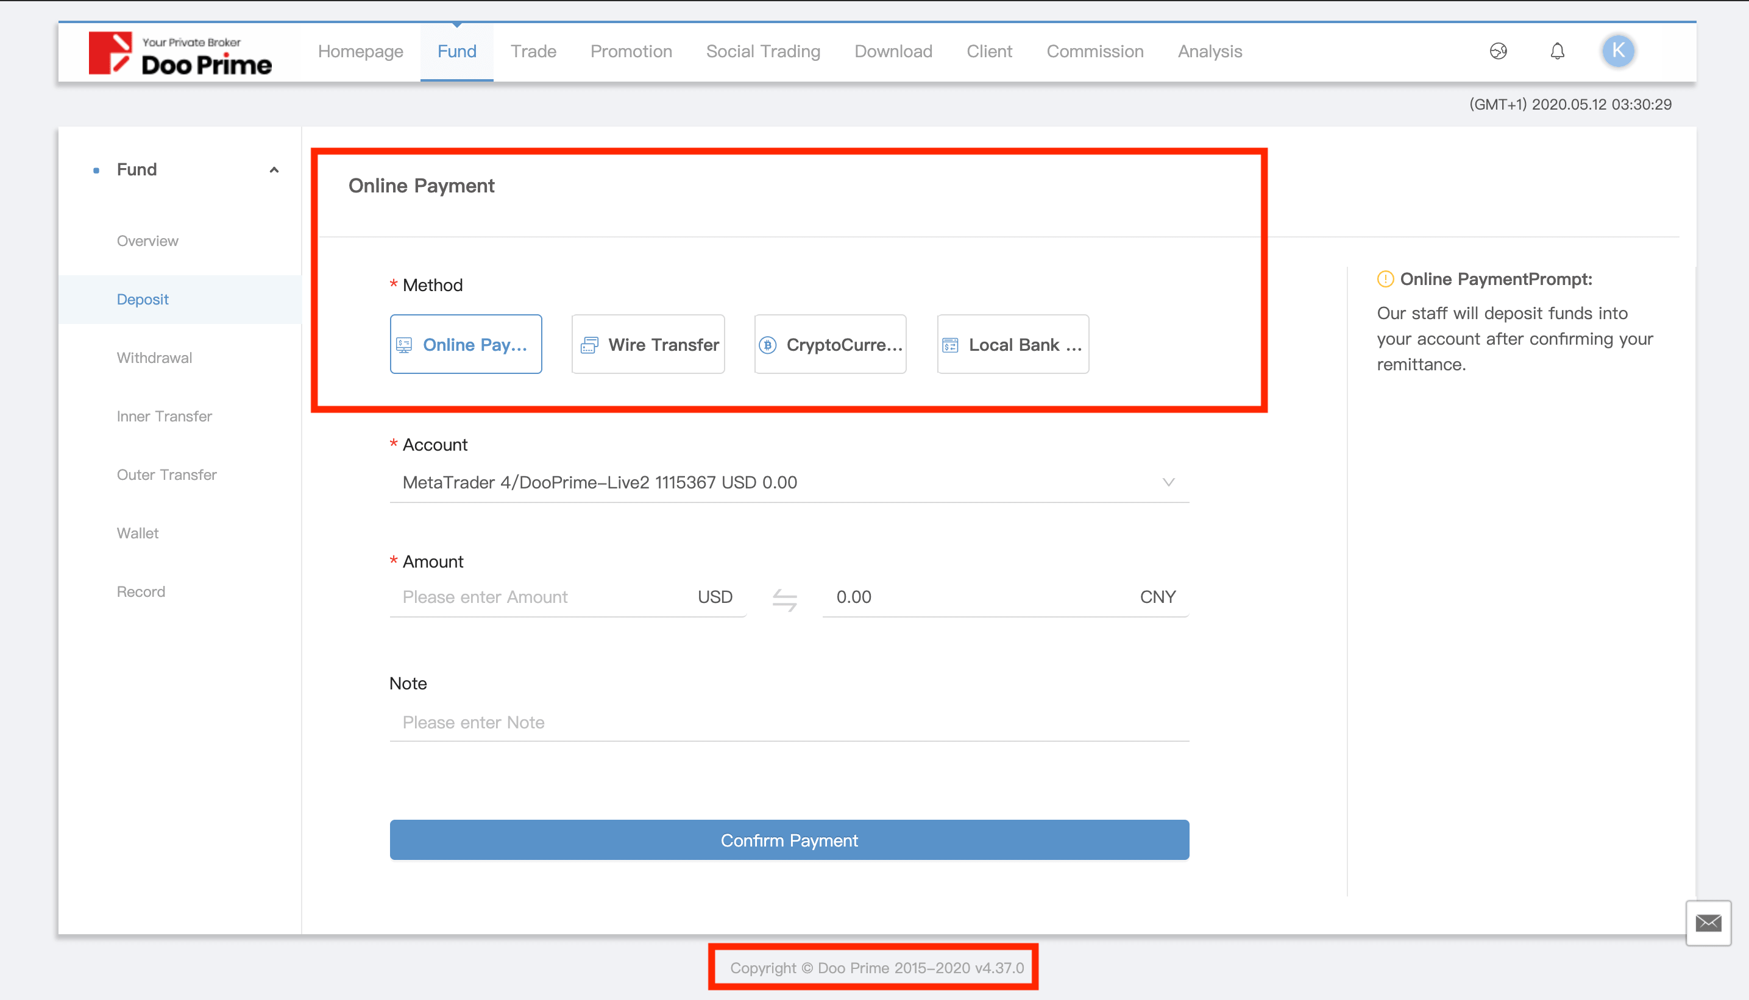This screenshot has width=1749, height=1000.
Task: Open the mail envelope widget
Action: (1708, 923)
